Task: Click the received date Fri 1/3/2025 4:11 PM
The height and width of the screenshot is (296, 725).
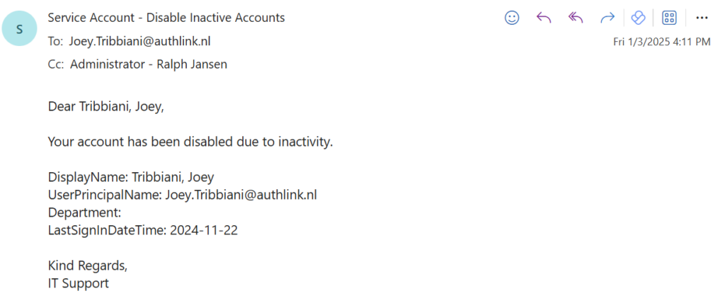Action: pyautogui.click(x=661, y=42)
